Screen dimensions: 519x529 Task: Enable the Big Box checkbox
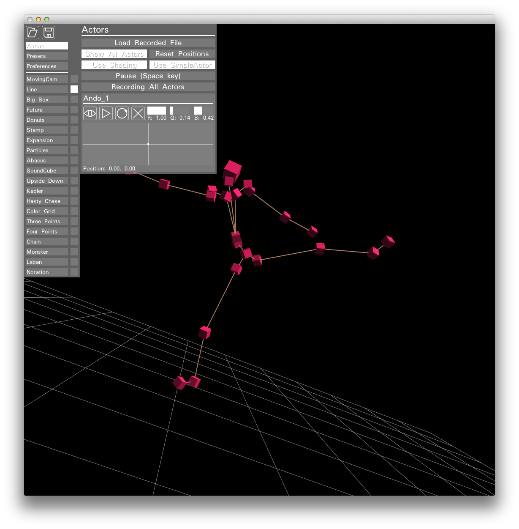click(74, 100)
